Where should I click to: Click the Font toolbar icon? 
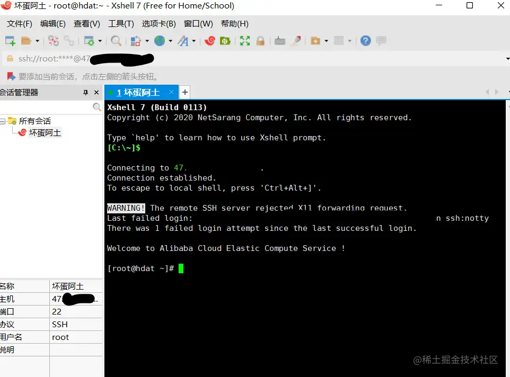click(x=183, y=41)
